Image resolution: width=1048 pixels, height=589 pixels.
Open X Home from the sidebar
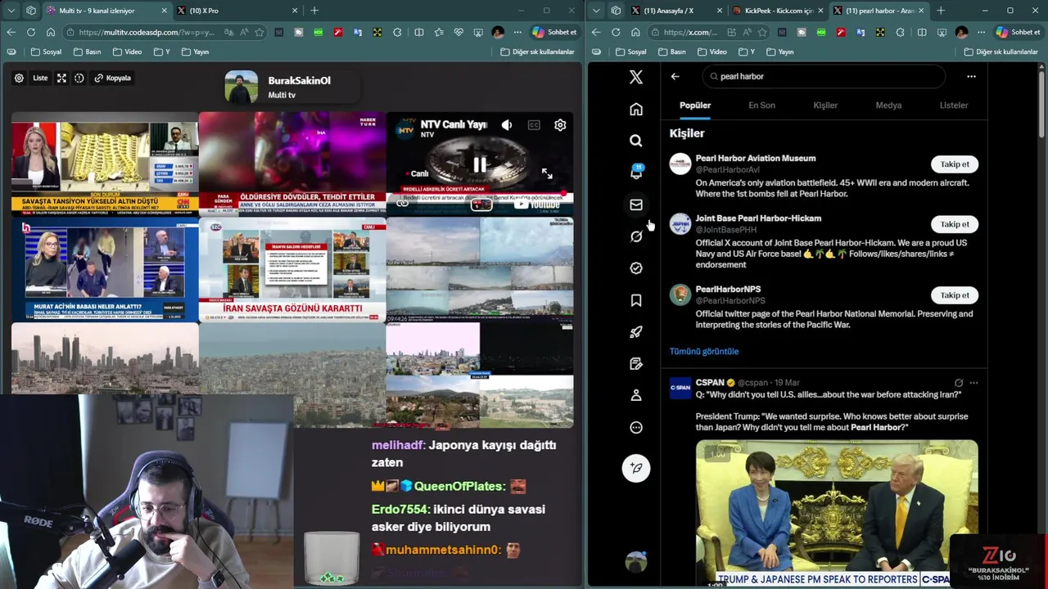[636, 109]
